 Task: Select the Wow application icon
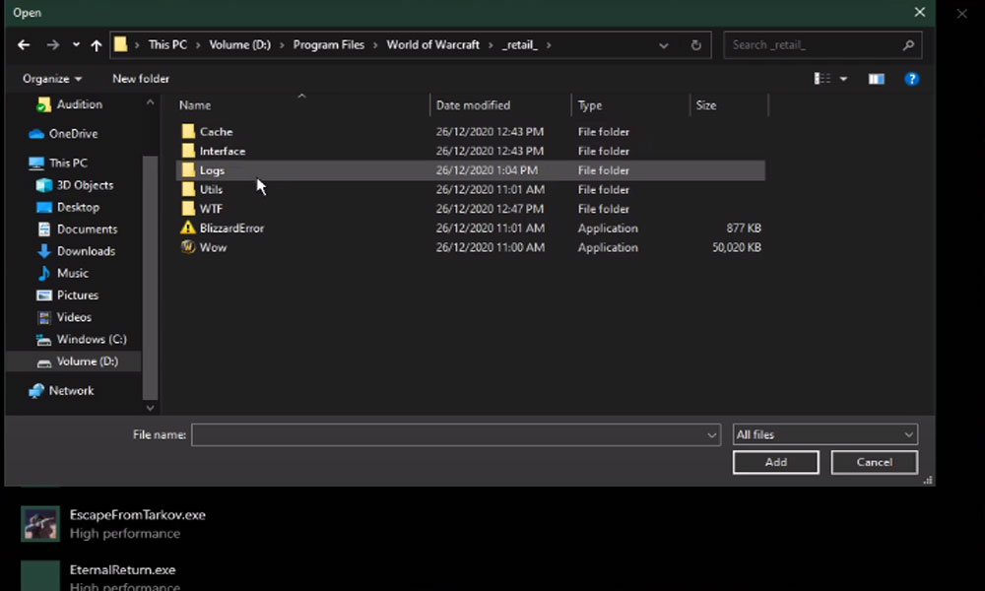pos(188,247)
